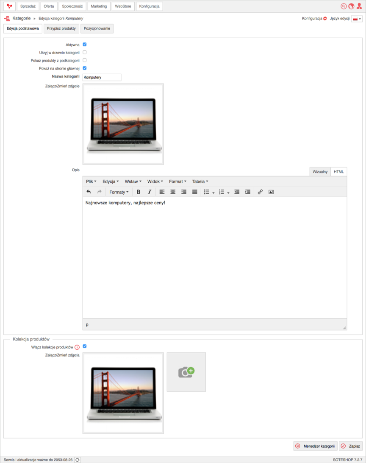Increase indent in editor
366x463 pixels.
click(248, 192)
